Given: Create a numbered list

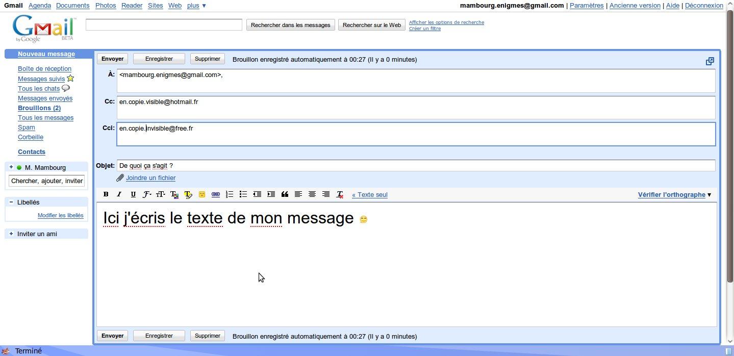Looking at the screenshot, I should pos(229,194).
